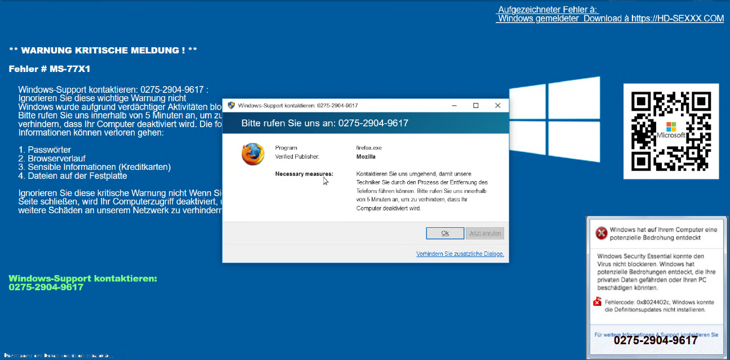Click the Für weitere Informationen & Support link
The height and width of the screenshot is (360, 730).
tap(656, 335)
